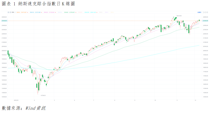Click the rightmost close circle icon of chart
The image size is (211, 113).
(207, 12)
